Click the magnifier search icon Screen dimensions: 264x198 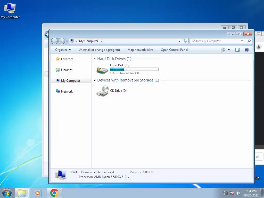tap(249, 41)
